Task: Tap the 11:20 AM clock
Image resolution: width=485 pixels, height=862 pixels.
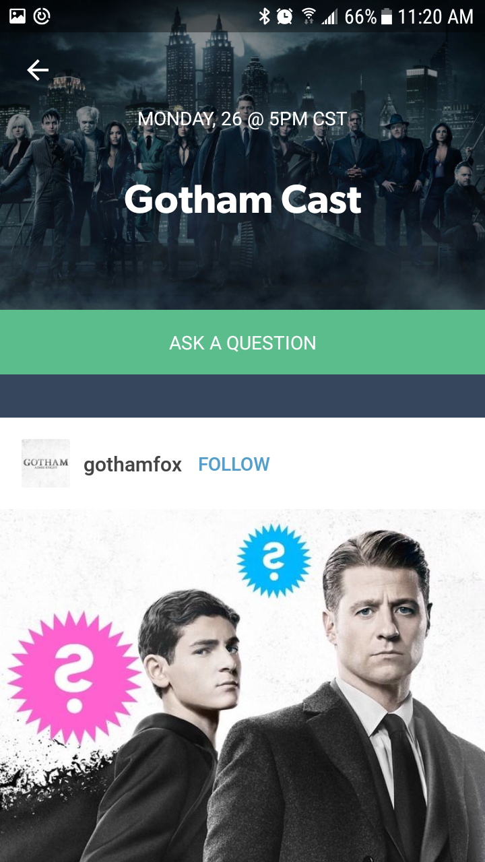Action: pyautogui.click(x=436, y=16)
